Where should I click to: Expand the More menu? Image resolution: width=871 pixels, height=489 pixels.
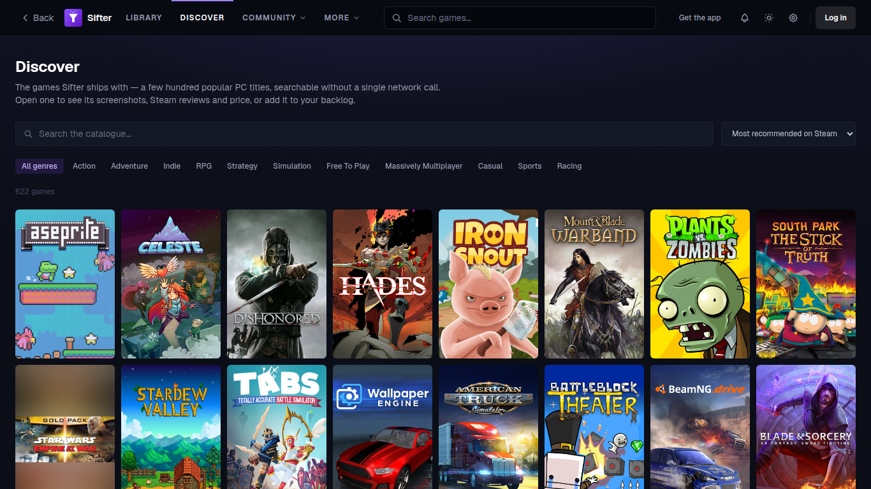tap(342, 18)
